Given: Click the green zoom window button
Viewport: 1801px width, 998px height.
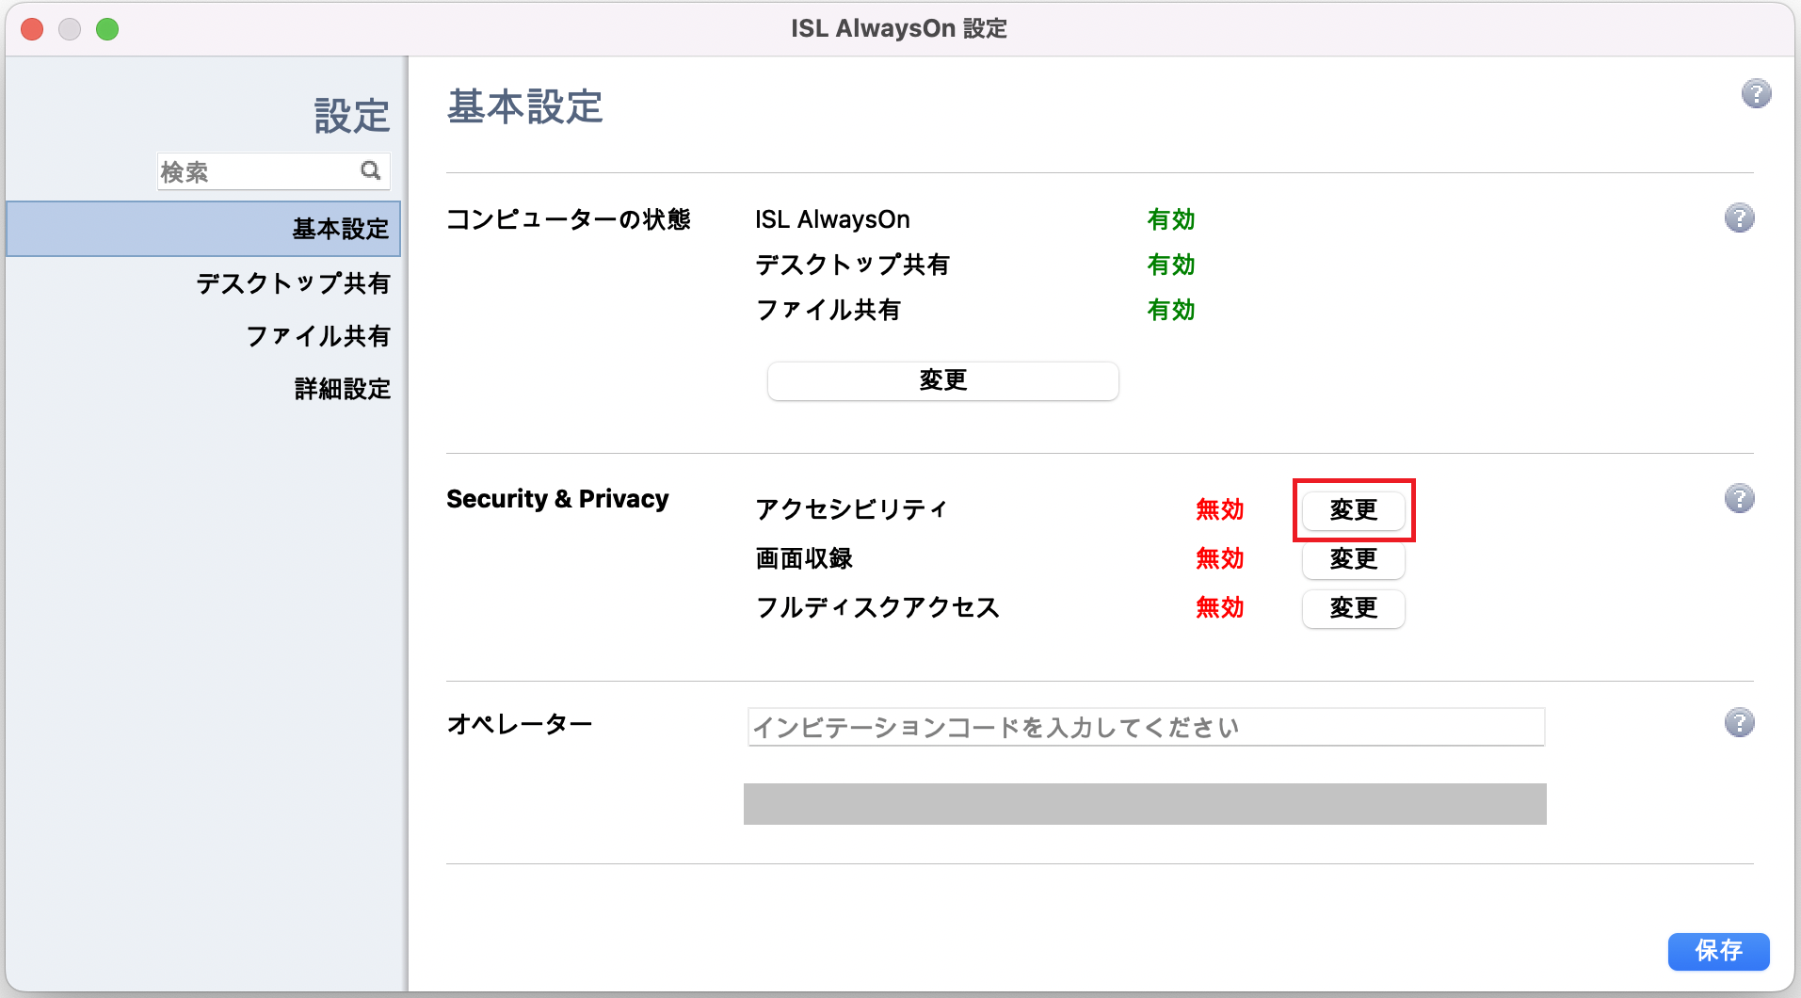Looking at the screenshot, I should 107,29.
